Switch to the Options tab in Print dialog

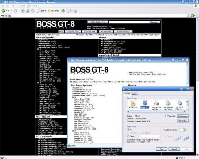click(x=135, y=94)
